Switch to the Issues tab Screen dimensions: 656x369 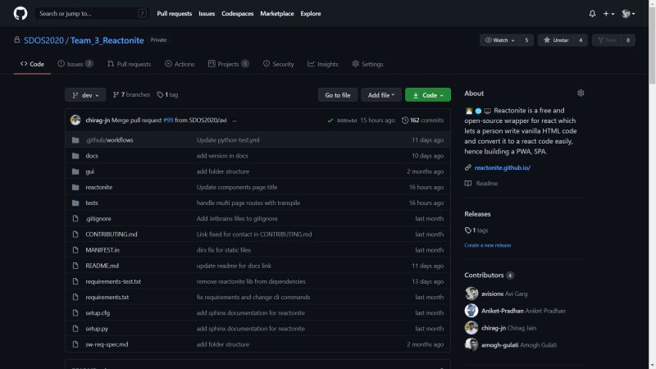75,64
